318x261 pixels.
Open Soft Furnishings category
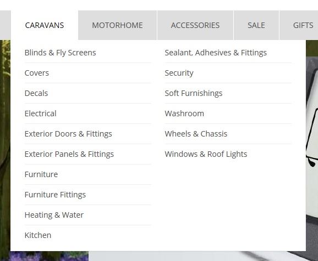(194, 93)
